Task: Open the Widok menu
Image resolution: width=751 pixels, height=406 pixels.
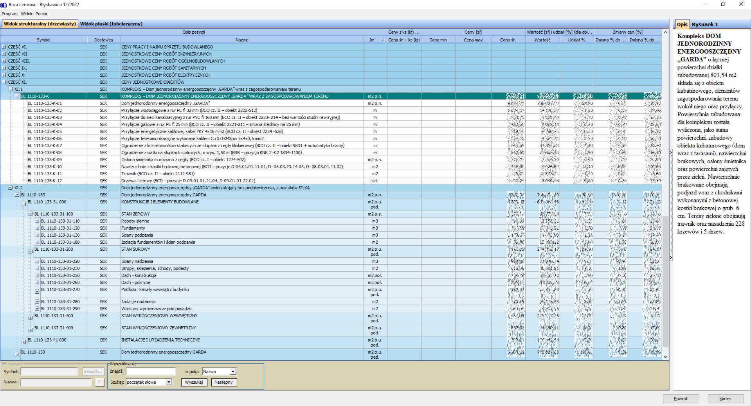Action: point(27,14)
